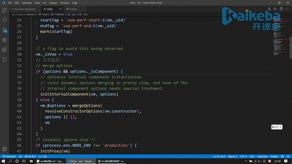Click the init.js VS Code taskbar button
The image size is (292, 164).
tap(81, 161)
